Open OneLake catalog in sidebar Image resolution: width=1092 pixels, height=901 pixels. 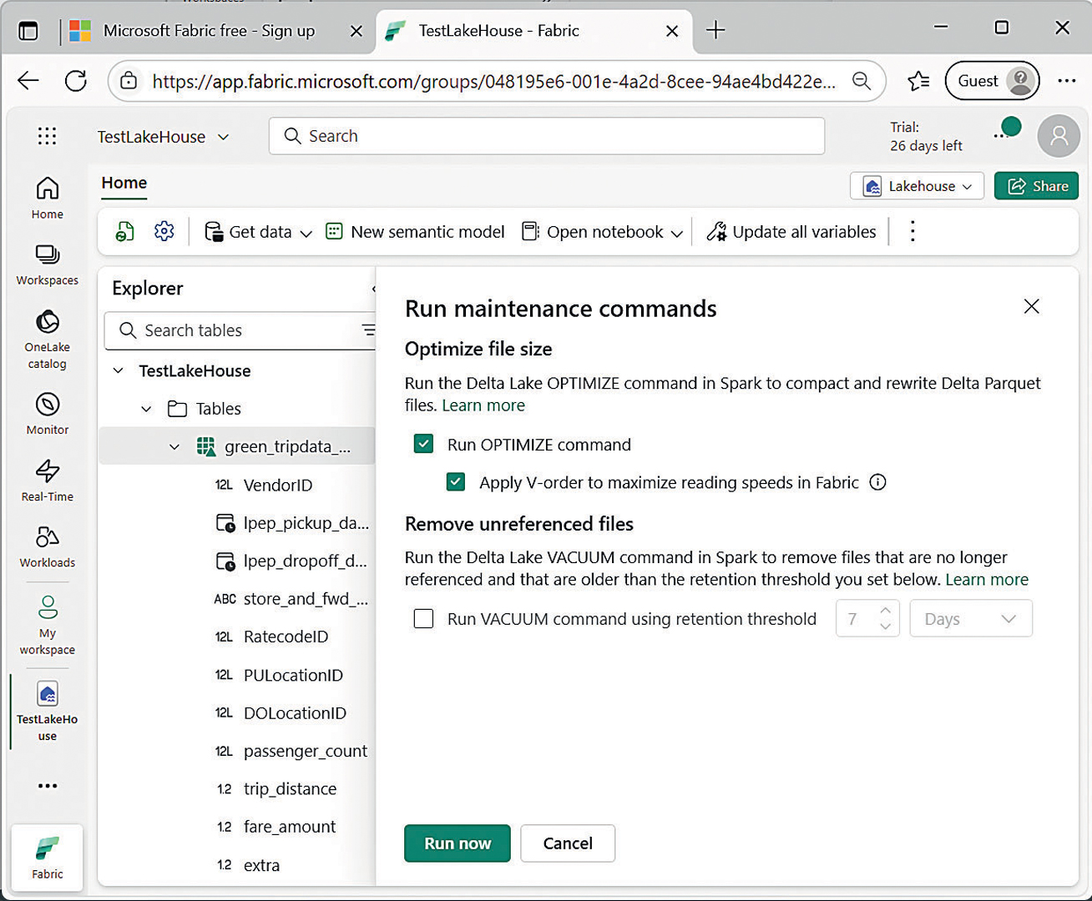point(47,340)
